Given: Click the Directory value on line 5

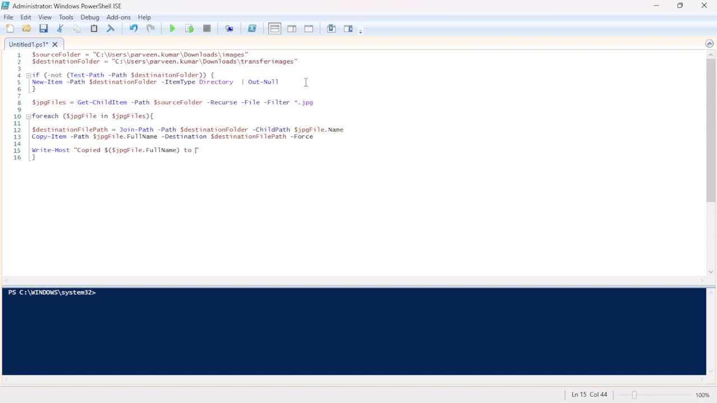Looking at the screenshot, I should [216, 82].
